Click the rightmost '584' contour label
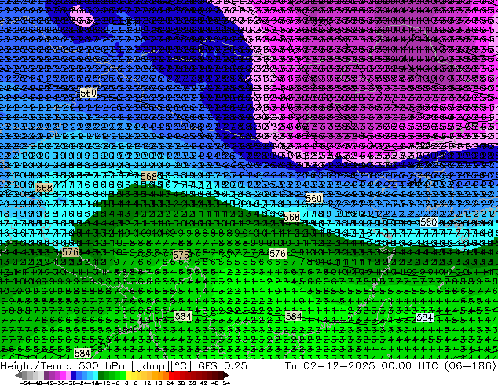This screenshot has width=498, height=385. pyautogui.click(x=424, y=317)
